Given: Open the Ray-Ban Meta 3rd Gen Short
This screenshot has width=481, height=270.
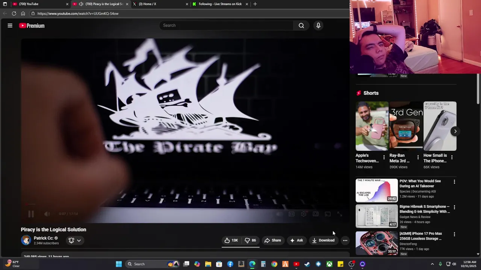Looking at the screenshot, I should (x=406, y=126).
